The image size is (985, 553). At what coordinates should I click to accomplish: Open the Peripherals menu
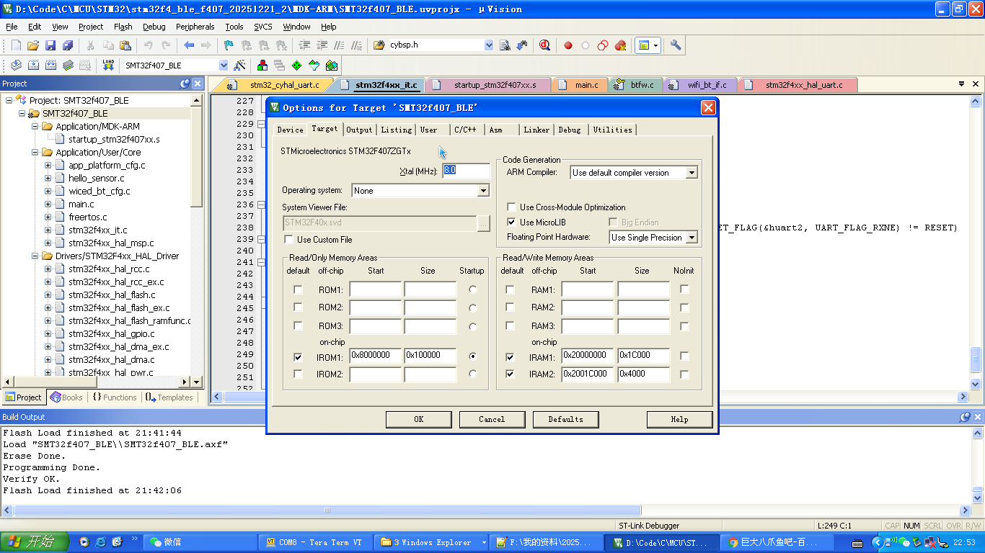(195, 27)
